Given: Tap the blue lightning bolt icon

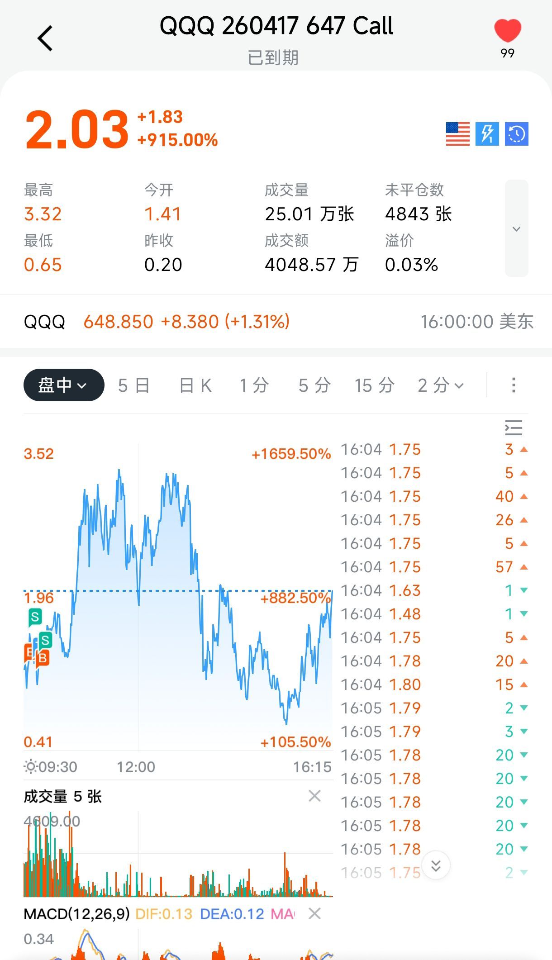Looking at the screenshot, I should pyautogui.click(x=487, y=134).
